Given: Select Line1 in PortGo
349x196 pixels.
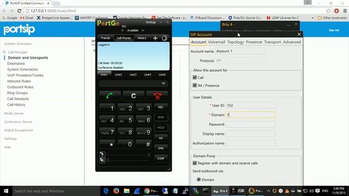Looking at the screenshot, I should (104, 75).
